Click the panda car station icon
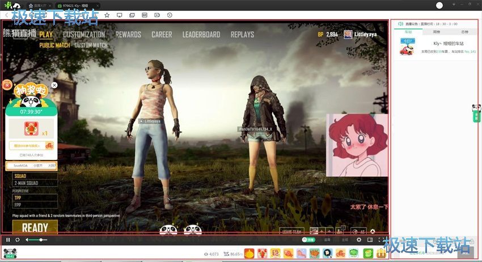This screenshot has width=482, height=262. tap(407, 47)
